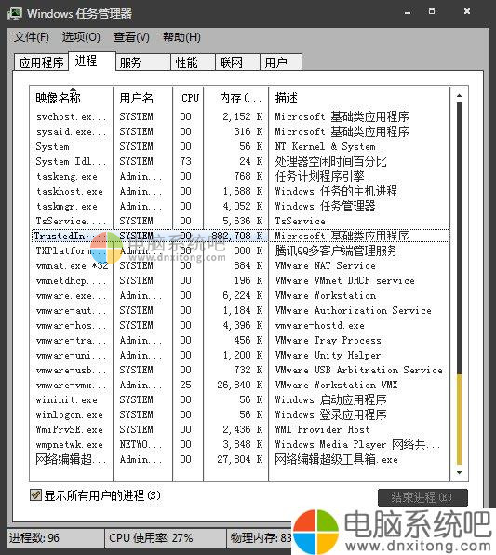This screenshot has height=555, width=496.
Task: Select the vmware.exe process row
Action: coord(240,295)
